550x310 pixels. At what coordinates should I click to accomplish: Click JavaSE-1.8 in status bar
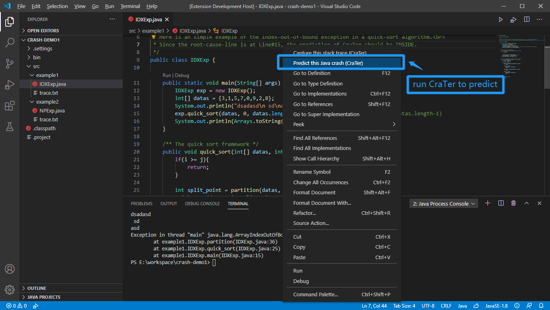point(496,306)
